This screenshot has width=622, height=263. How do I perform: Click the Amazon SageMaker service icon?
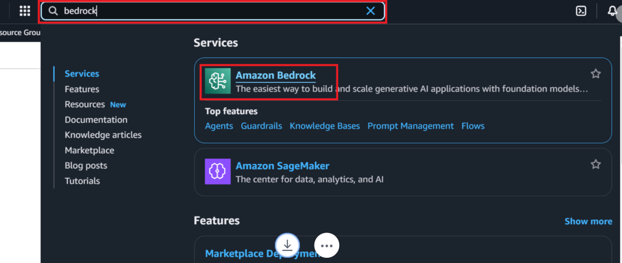click(x=218, y=171)
